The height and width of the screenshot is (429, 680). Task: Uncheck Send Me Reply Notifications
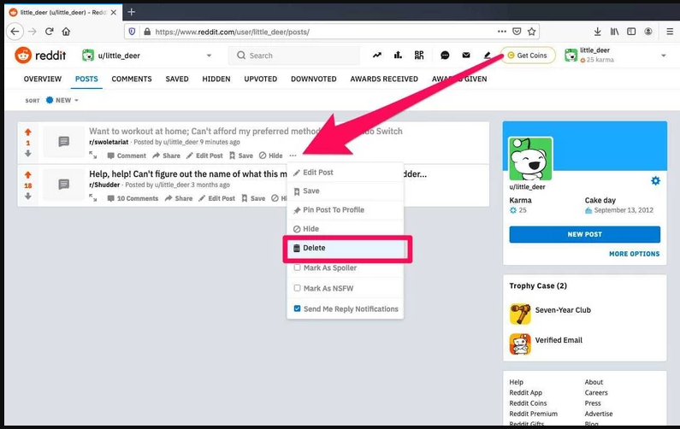(x=297, y=309)
